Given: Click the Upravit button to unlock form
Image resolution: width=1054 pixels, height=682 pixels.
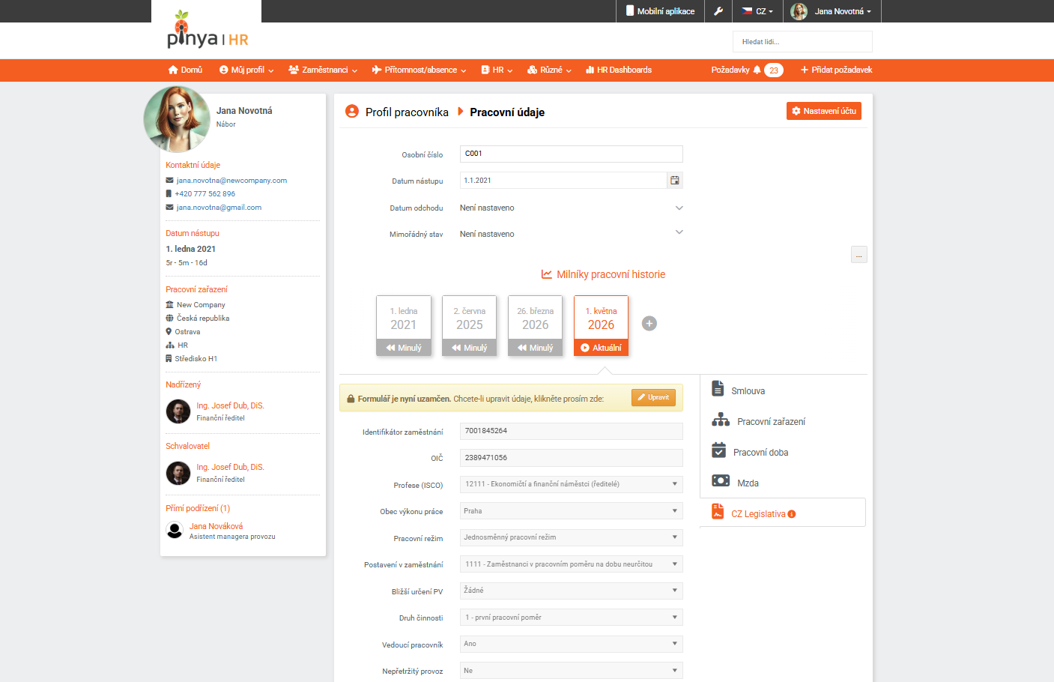Looking at the screenshot, I should point(653,397).
